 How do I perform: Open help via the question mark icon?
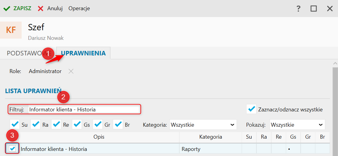click(x=298, y=8)
